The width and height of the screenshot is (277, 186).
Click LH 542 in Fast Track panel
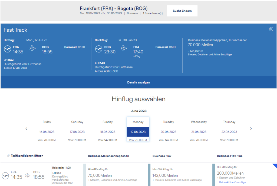(x=9, y=60)
